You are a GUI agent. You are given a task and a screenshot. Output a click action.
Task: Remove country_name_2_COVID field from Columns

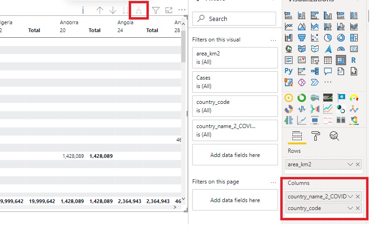point(358,197)
